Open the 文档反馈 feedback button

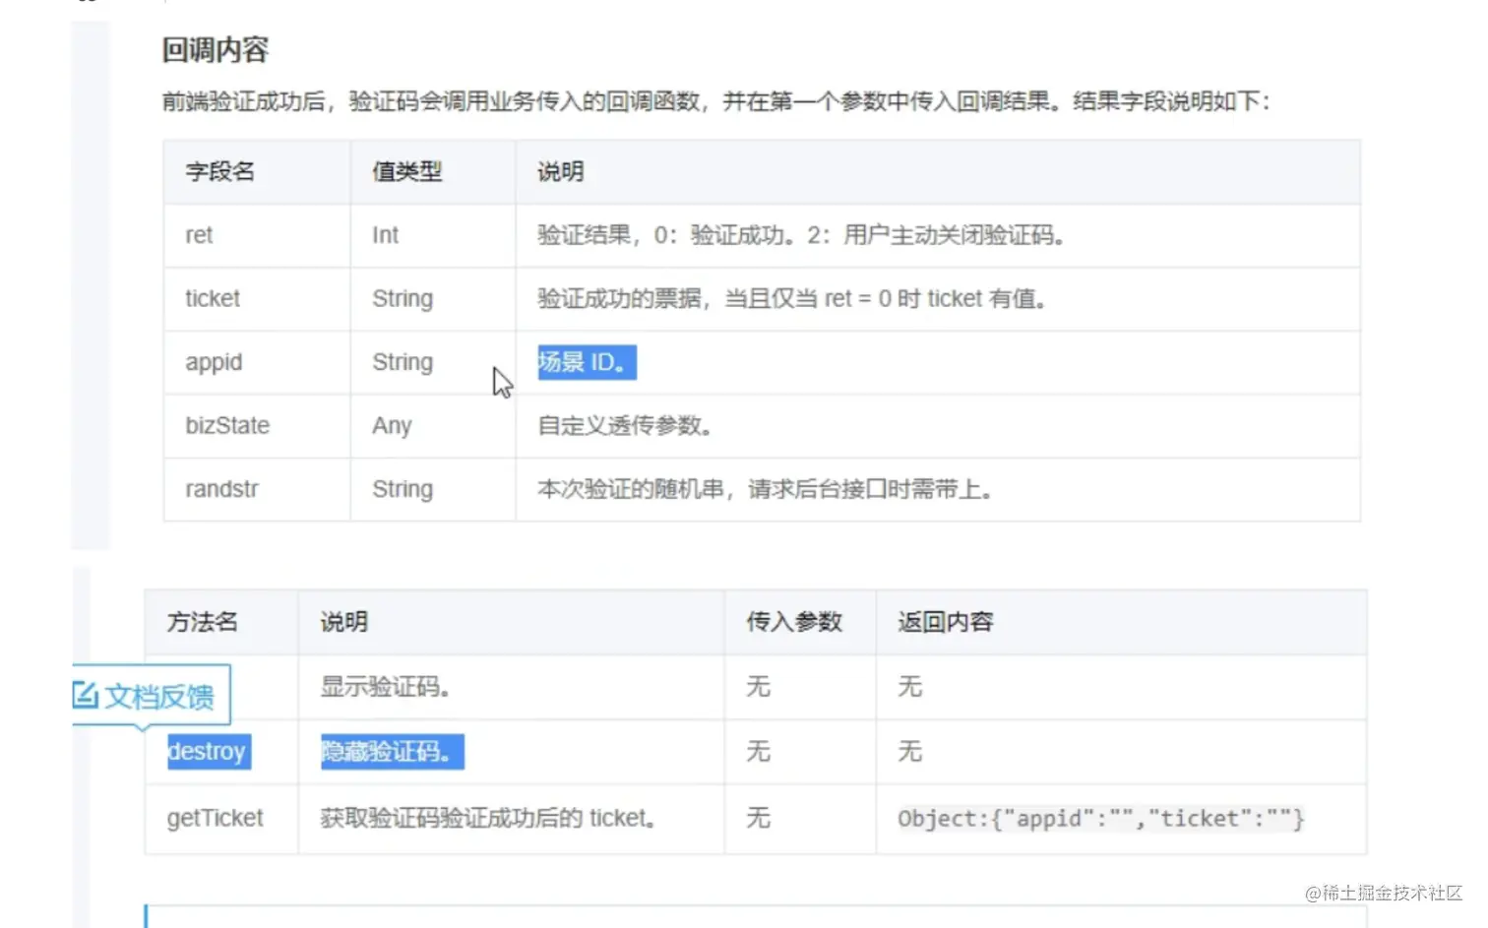152,696
